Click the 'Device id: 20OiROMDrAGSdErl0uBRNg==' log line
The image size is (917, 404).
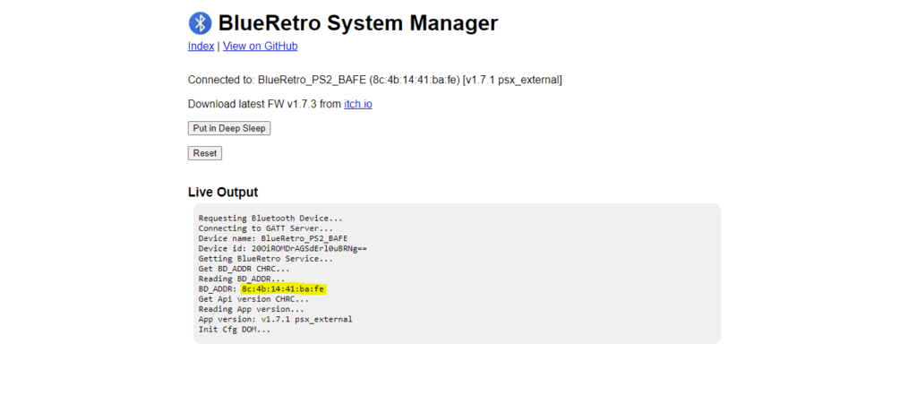coord(282,248)
